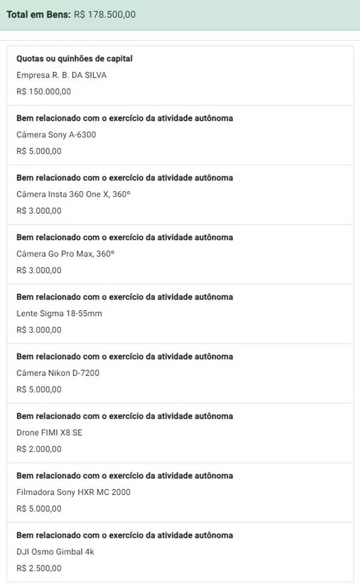This screenshot has height=587, width=360.
Task: Click the value below Lente Sigma 18-55mm
Action: [39, 330]
